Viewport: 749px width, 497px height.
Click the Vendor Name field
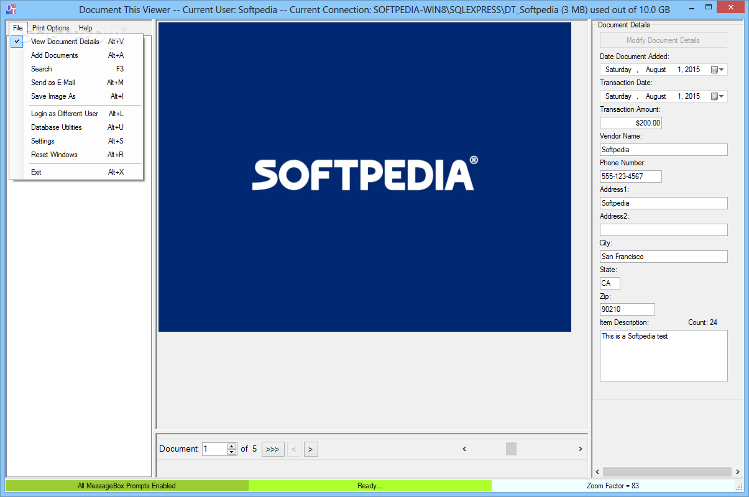coord(663,150)
